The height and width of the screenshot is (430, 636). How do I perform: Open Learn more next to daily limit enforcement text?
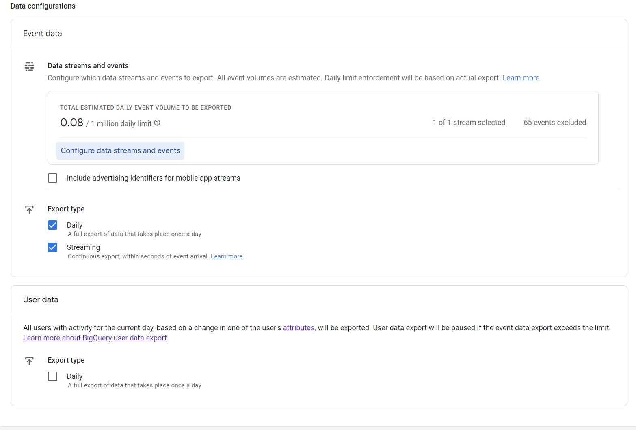(521, 77)
